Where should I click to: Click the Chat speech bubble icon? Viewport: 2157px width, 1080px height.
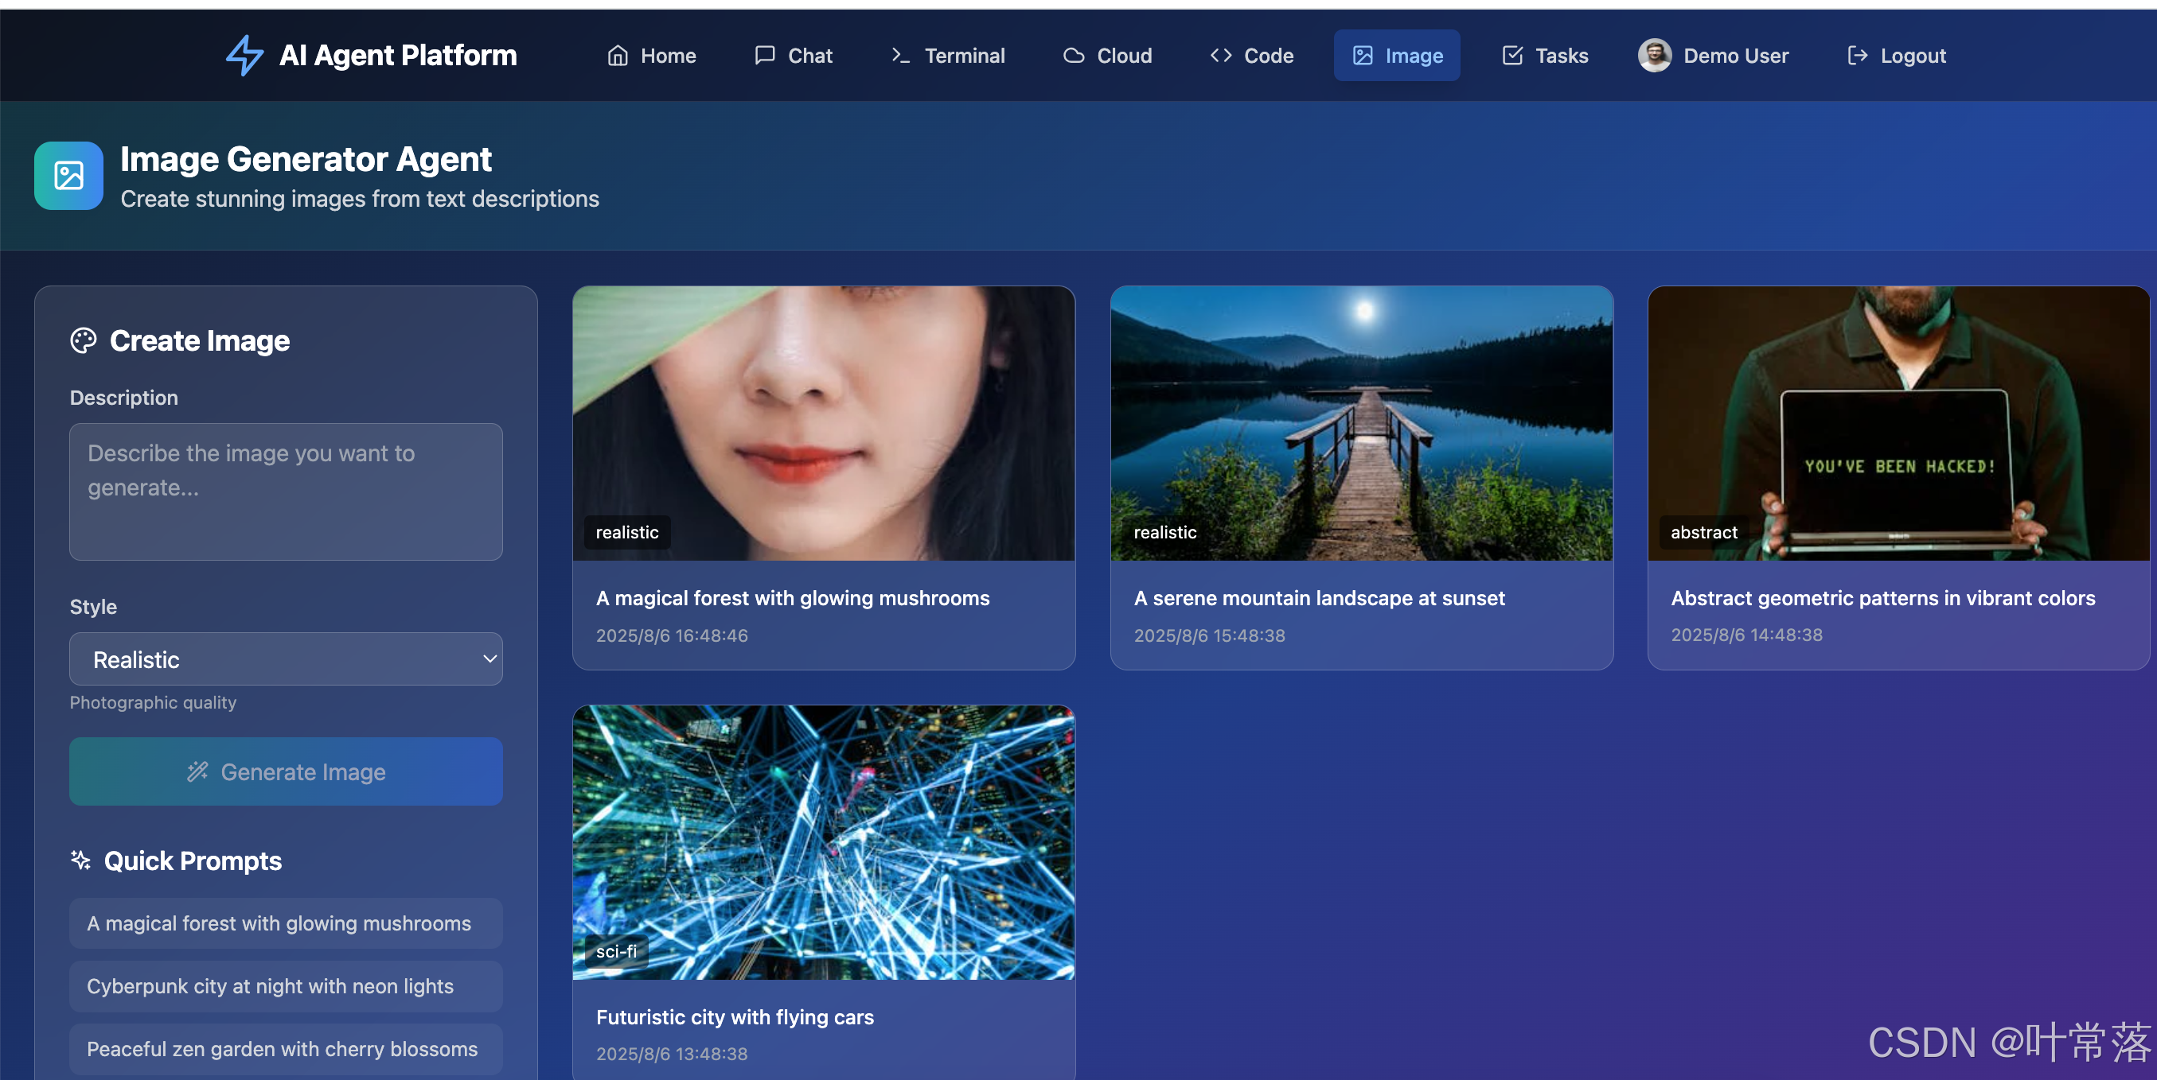[763, 55]
